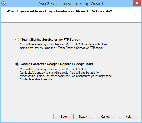
Task: Go to previous step with Back button
Action: coord(63,116)
